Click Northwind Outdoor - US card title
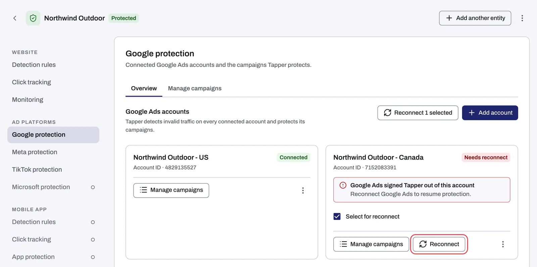537x267 pixels. pos(171,157)
